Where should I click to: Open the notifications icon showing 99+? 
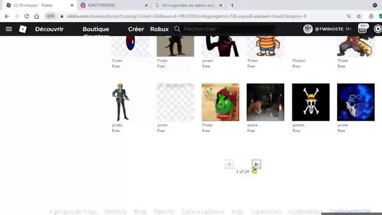click(x=363, y=29)
